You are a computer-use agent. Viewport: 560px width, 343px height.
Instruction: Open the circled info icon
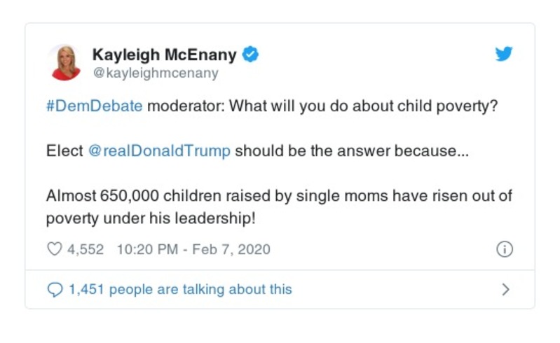click(x=504, y=249)
